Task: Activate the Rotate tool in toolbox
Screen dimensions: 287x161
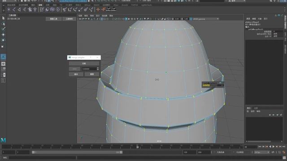Action: pos(3,40)
